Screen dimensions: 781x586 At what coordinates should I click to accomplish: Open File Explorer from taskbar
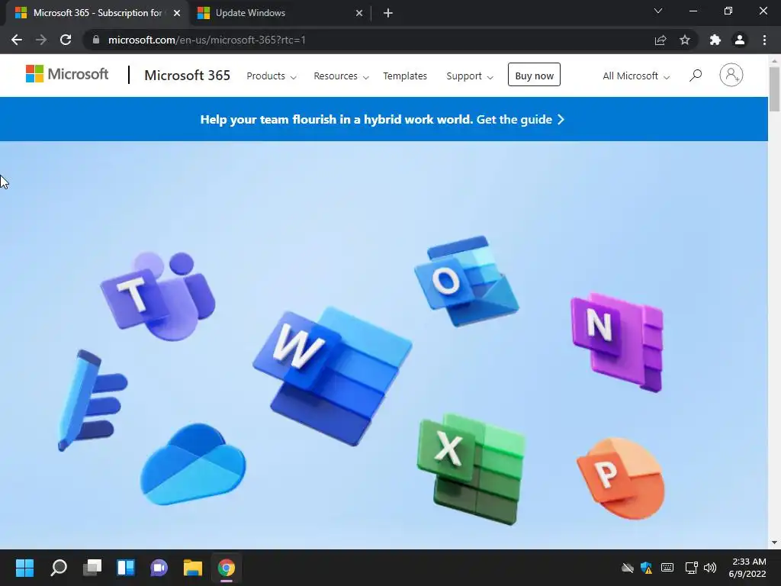pos(192,568)
